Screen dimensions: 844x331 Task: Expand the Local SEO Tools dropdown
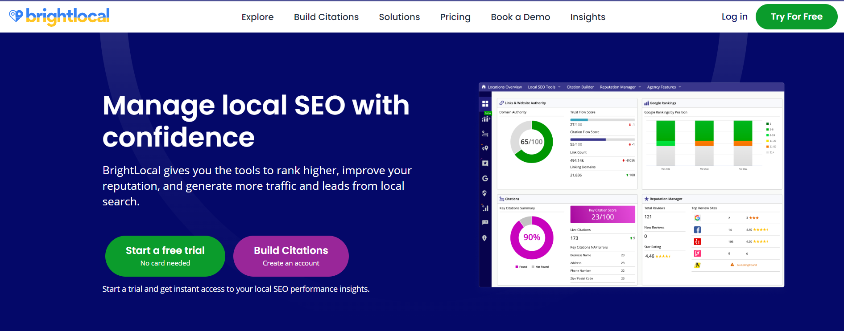pos(544,87)
